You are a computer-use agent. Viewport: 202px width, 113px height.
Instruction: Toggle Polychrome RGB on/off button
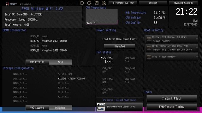(123, 3)
